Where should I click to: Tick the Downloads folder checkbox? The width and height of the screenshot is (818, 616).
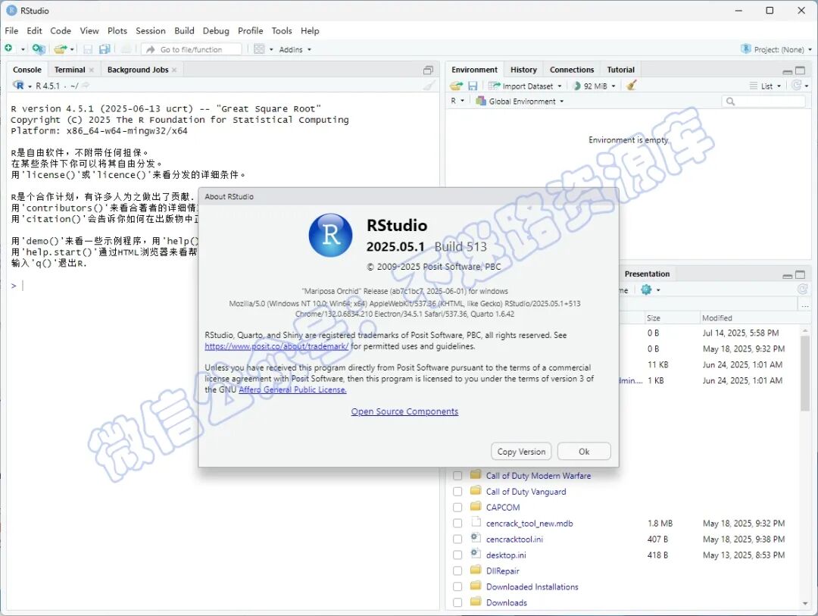point(457,602)
